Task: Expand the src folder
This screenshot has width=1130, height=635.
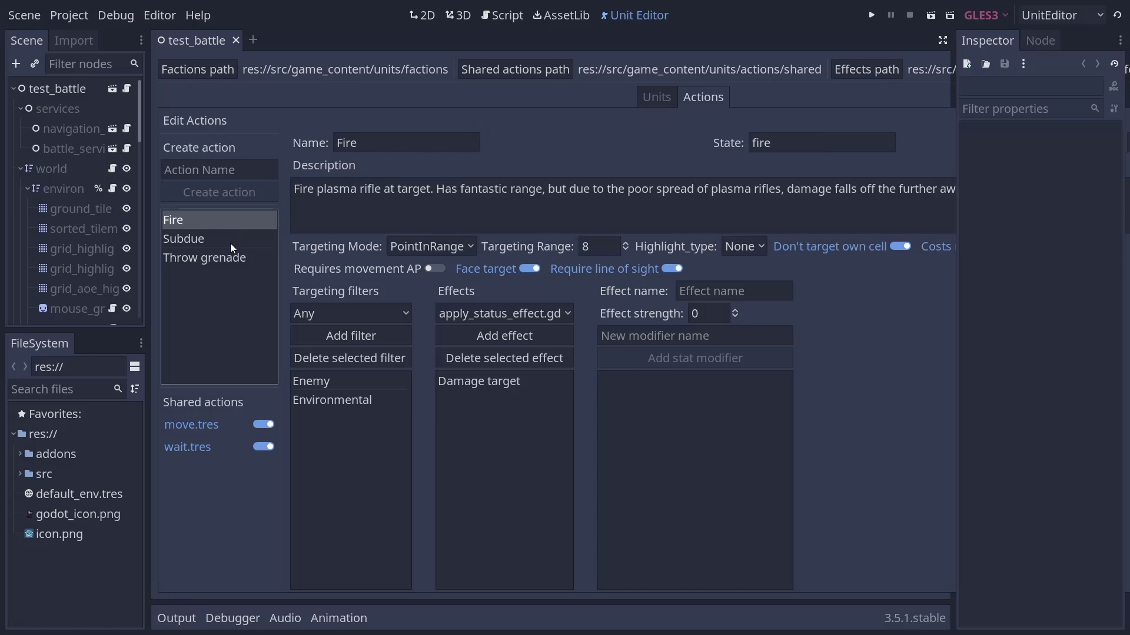Action: pyautogui.click(x=20, y=474)
